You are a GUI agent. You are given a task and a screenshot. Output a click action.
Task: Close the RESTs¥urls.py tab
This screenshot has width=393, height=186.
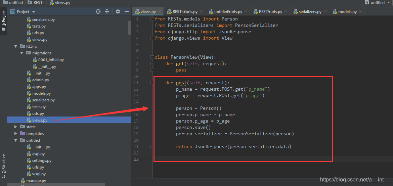tap(201, 11)
